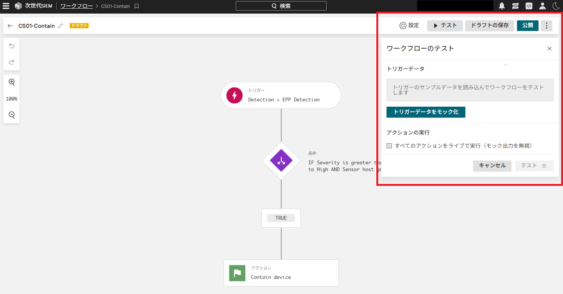Undo the last change with the undo arrow
The width and height of the screenshot is (563, 294).
click(11, 46)
